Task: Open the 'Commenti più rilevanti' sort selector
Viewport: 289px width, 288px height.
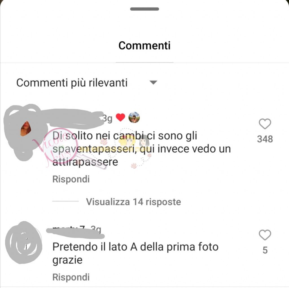Action: [x=87, y=83]
